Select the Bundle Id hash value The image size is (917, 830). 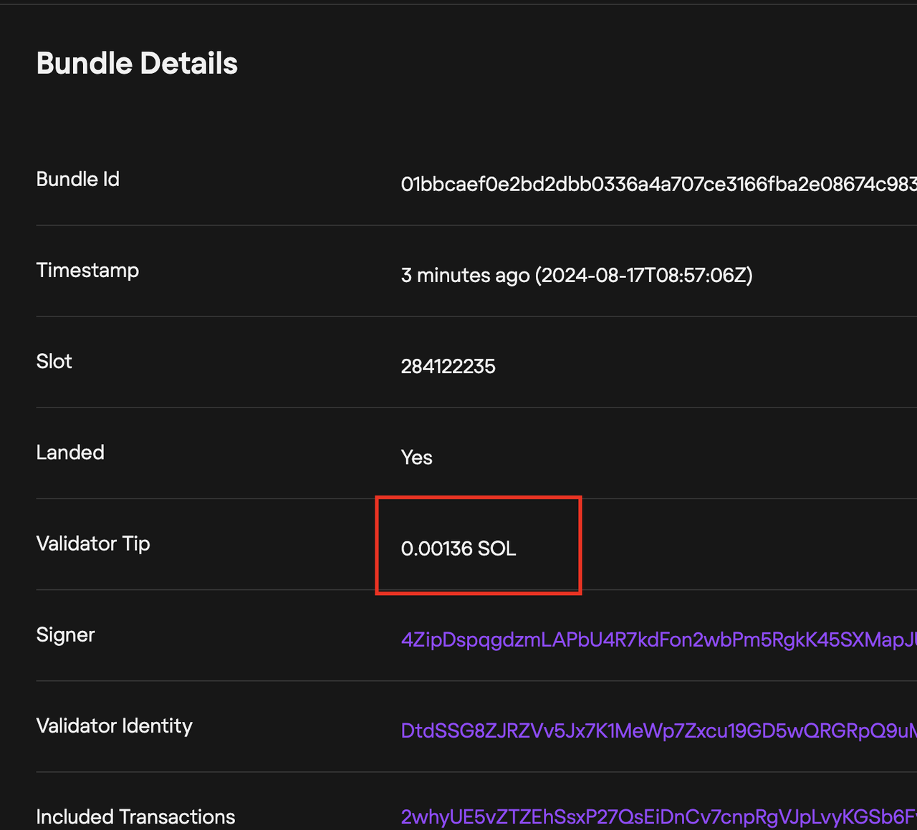(x=658, y=185)
